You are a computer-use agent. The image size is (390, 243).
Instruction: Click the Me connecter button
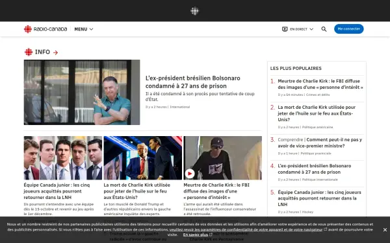348,29
